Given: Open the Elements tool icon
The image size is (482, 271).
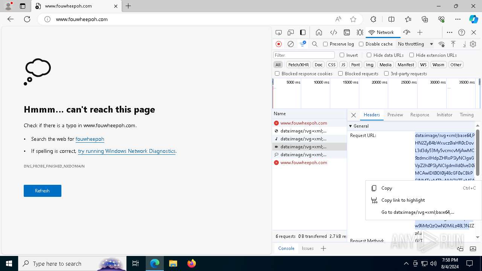Looking at the screenshot, I should [333, 32].
